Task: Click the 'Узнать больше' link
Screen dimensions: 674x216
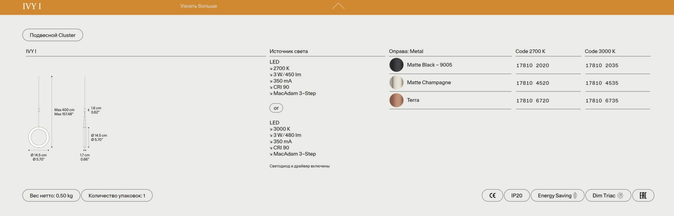Action: (x=198, y=6)
